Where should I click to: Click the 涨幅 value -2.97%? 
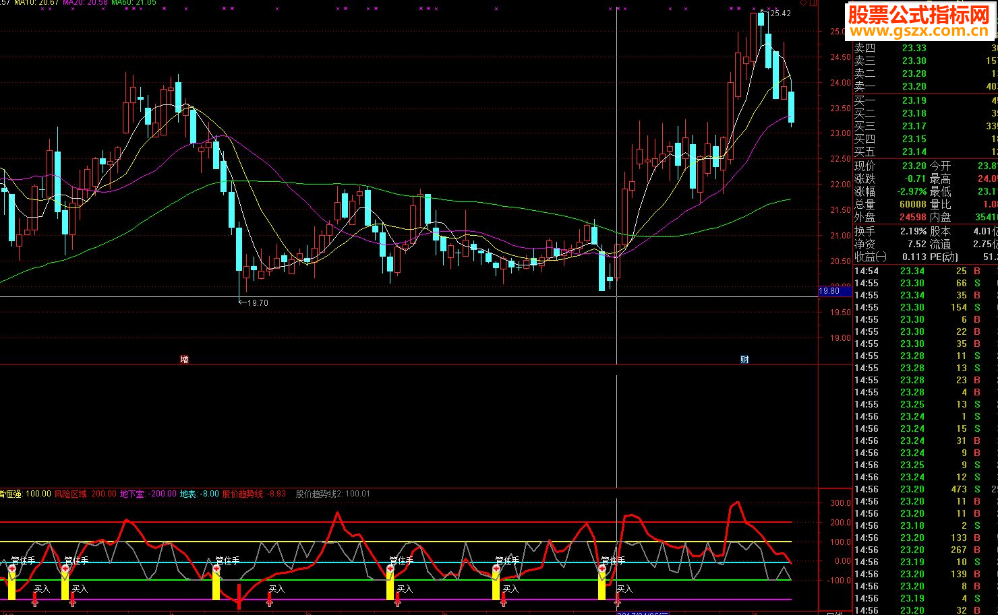[912, 191]
